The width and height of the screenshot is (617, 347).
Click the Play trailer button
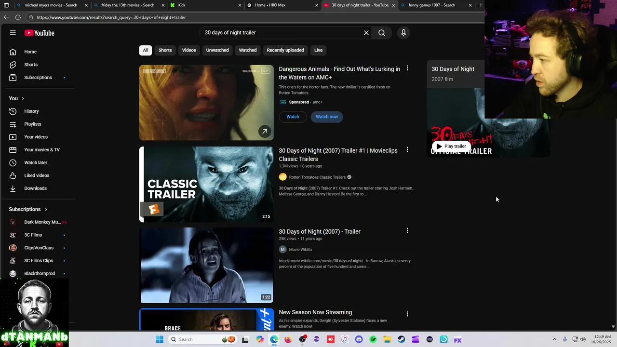[x=452, y=146]
